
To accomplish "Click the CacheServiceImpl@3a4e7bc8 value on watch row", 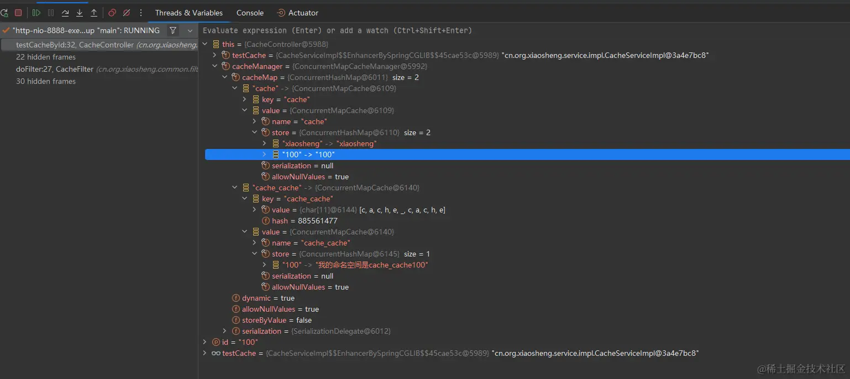I will pyautogui.click(x=595, y=353).
